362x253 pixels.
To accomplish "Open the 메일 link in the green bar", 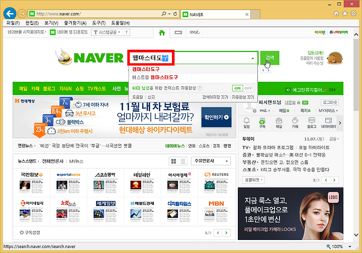I will click(23, 88).
